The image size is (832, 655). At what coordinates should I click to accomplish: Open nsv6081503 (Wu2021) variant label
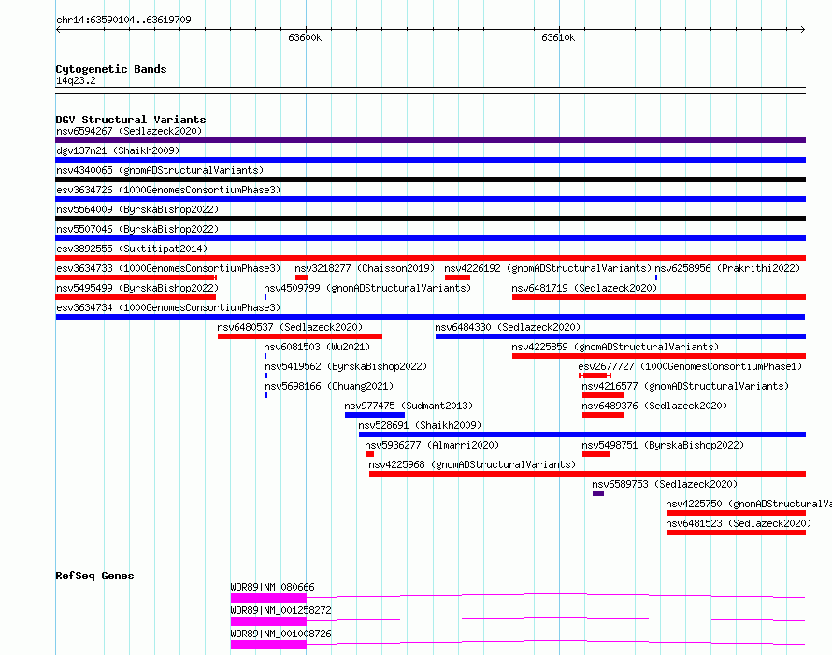(x=317, y=347)
